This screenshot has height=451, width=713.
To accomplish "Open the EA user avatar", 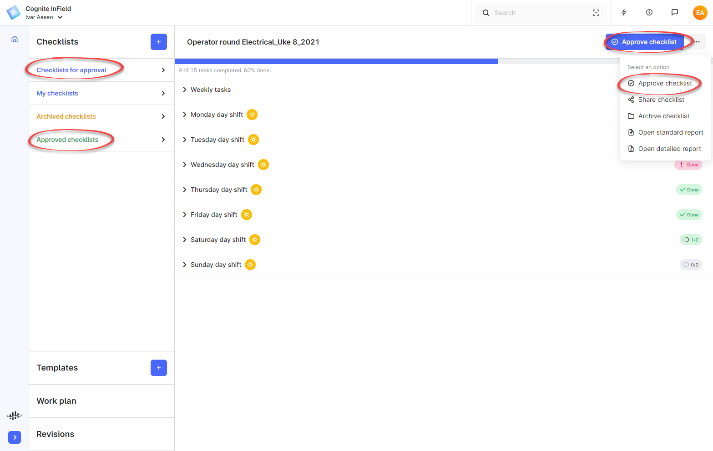I will pos(700,12).
